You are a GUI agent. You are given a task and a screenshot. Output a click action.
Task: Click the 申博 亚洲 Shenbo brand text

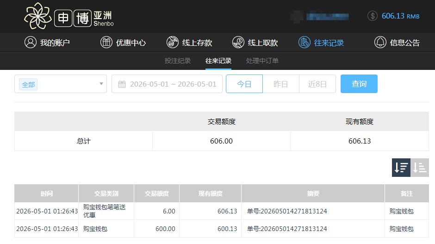click(84, 19)
